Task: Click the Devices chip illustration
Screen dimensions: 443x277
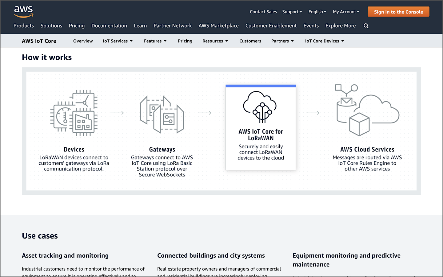Action: pyautogui.click(x=74, y=113)
